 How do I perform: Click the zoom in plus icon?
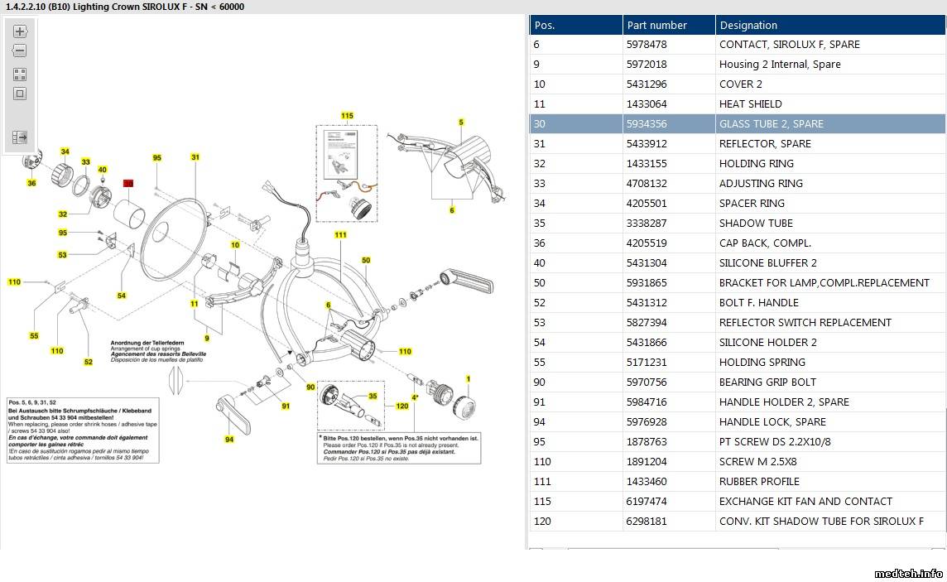pos(20,31)
